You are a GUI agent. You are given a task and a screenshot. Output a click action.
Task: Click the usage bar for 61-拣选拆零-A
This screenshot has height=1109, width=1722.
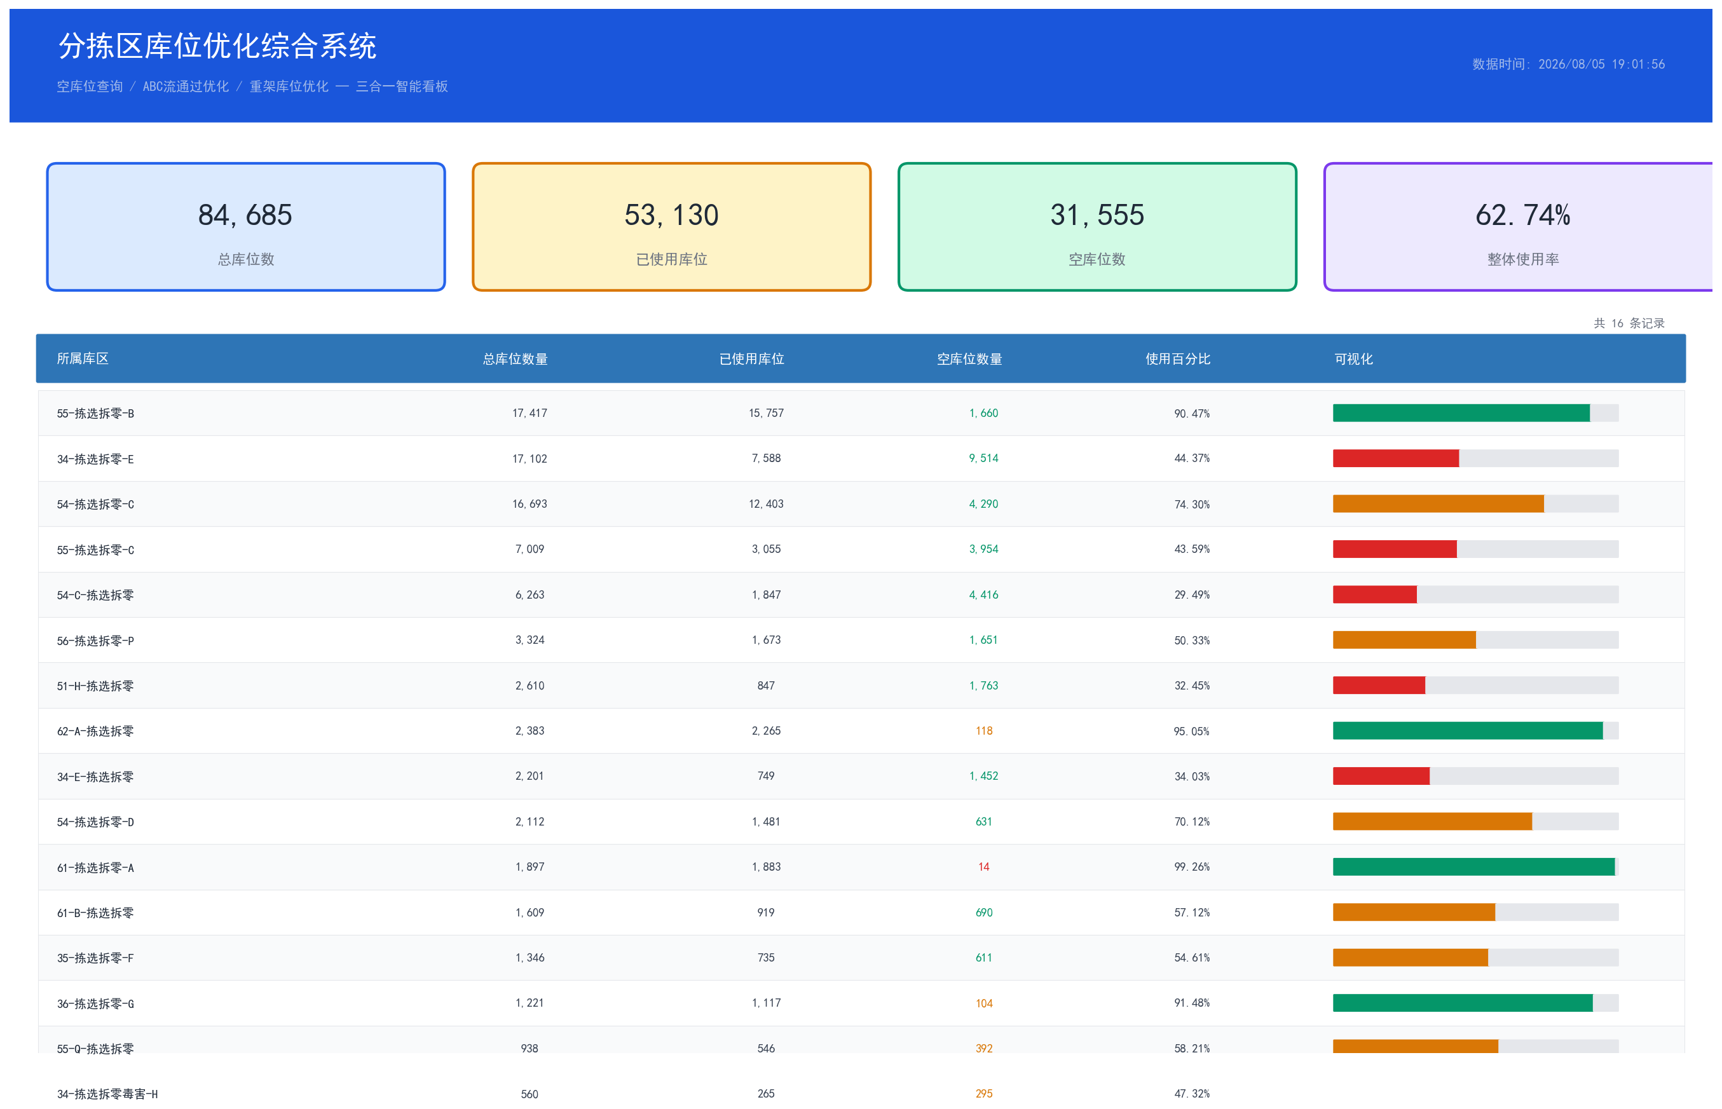tap(1475, 867)
